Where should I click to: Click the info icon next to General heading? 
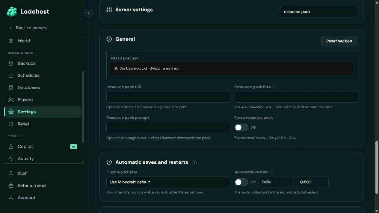109,39
